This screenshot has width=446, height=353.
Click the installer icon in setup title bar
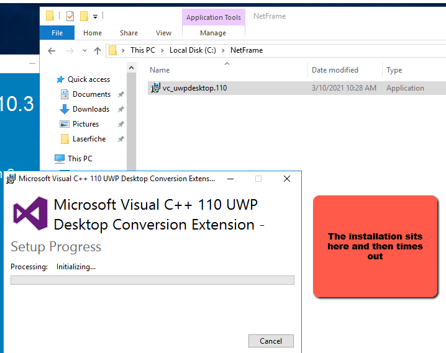coord(11,179)
